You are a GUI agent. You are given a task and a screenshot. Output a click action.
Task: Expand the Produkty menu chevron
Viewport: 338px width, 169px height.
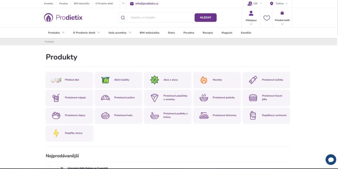point(63,33)
